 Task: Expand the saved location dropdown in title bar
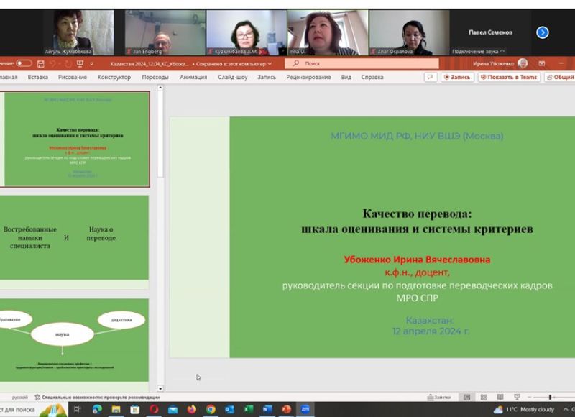pos(270,63)
